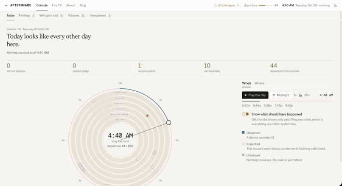This screenshot has width=342, height=186.
Task: Select the Front Door ring label
Action: pyautogui.click(x=120, y=93)
